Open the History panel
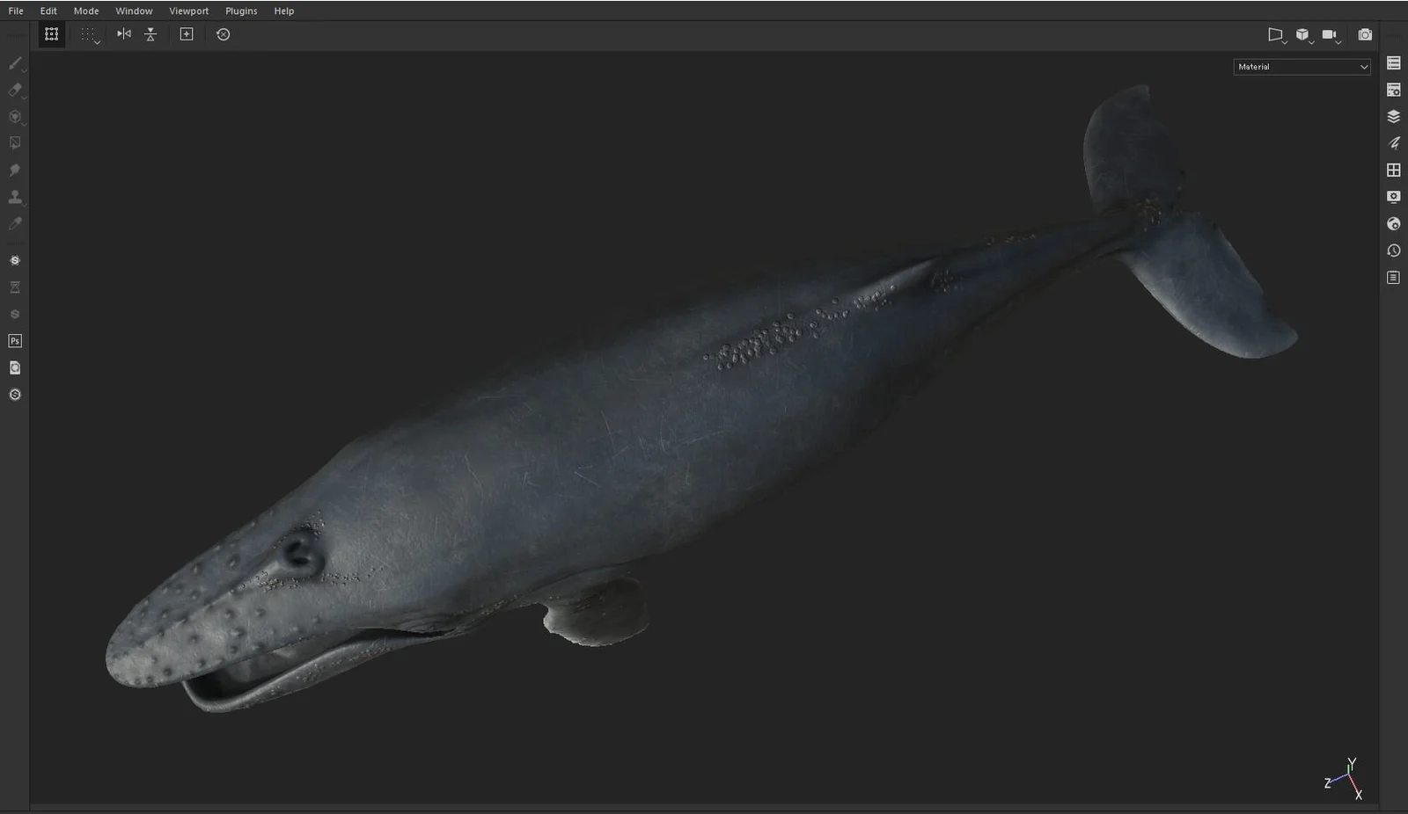This screenshot has width=1408, height=814. (1394, 251)
